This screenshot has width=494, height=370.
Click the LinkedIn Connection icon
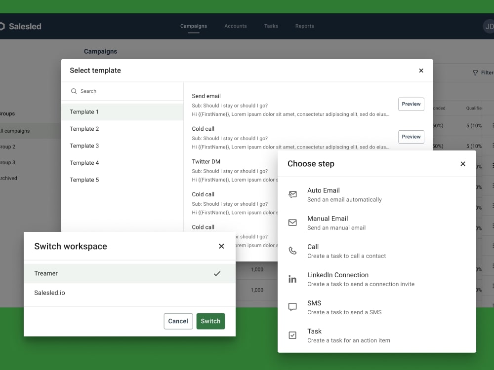click(x=292, y=279)
